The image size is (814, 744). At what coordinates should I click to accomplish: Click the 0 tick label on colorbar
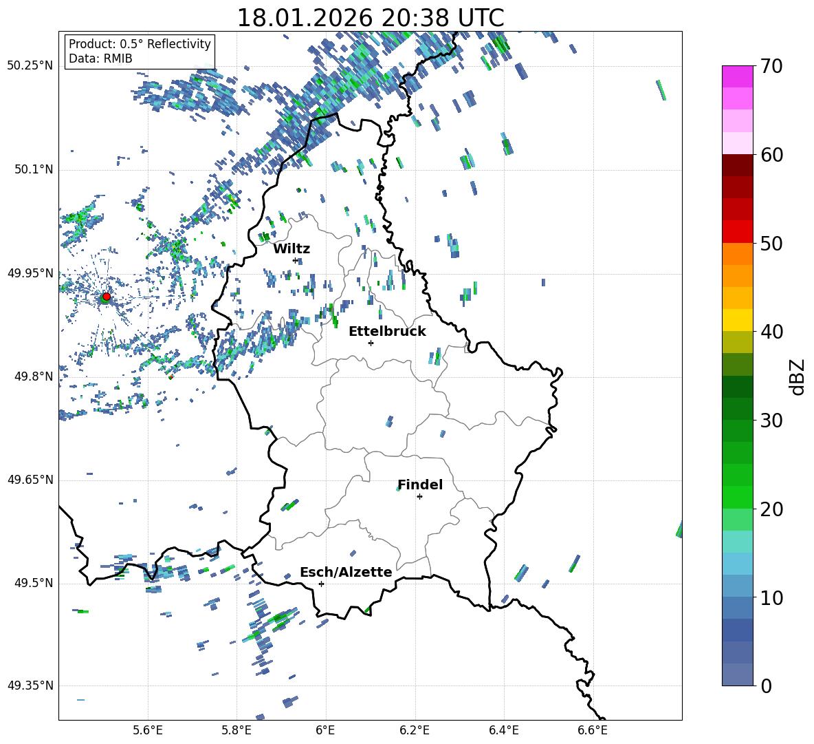(x=766, y=685)
